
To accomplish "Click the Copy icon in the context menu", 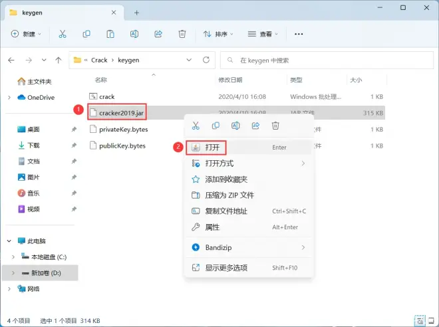I will pyautogui.click(x=216, y=126).
